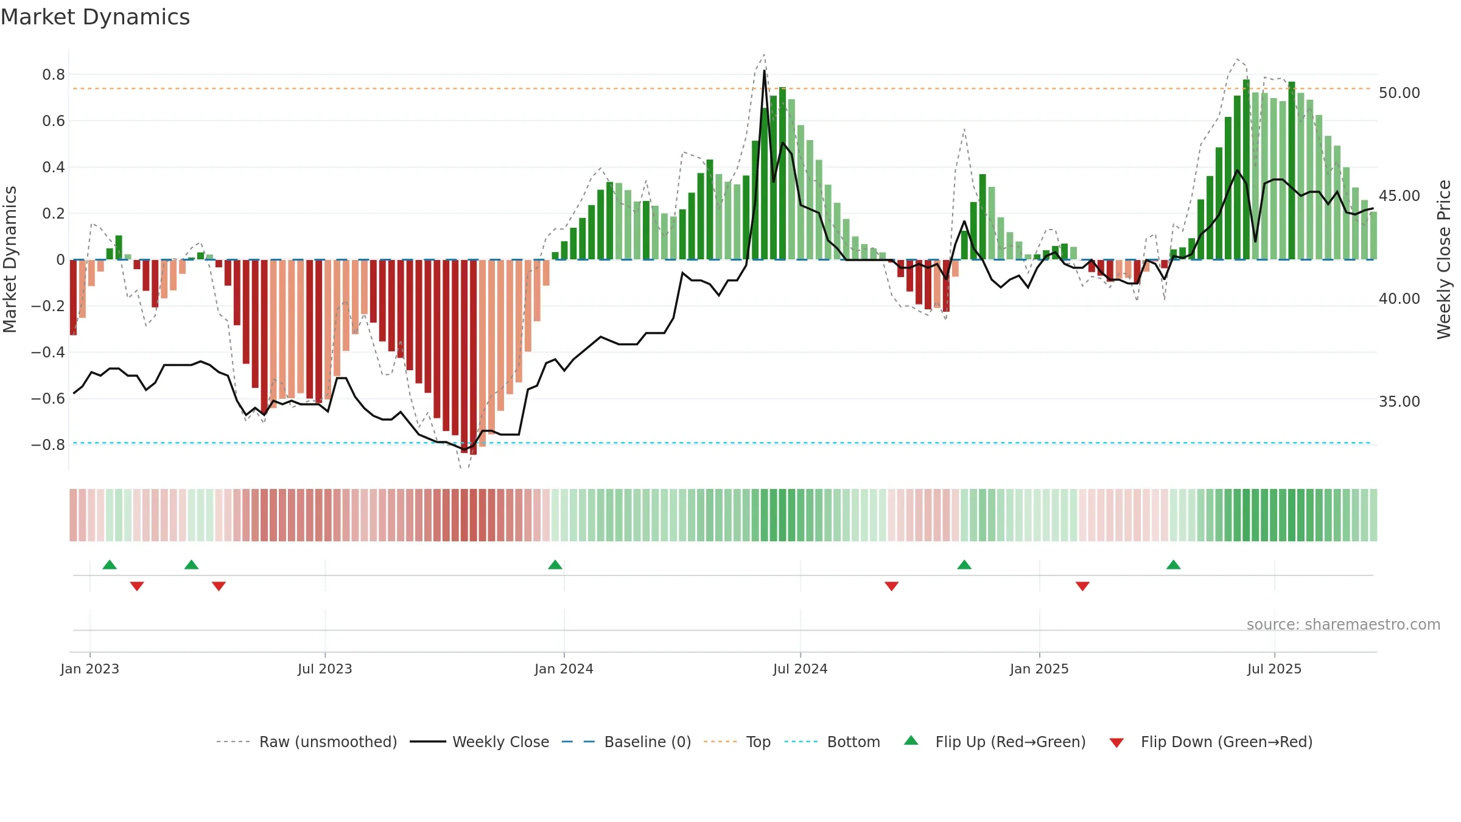Click the Jan 2024 x-axis label

click(564, 669)
